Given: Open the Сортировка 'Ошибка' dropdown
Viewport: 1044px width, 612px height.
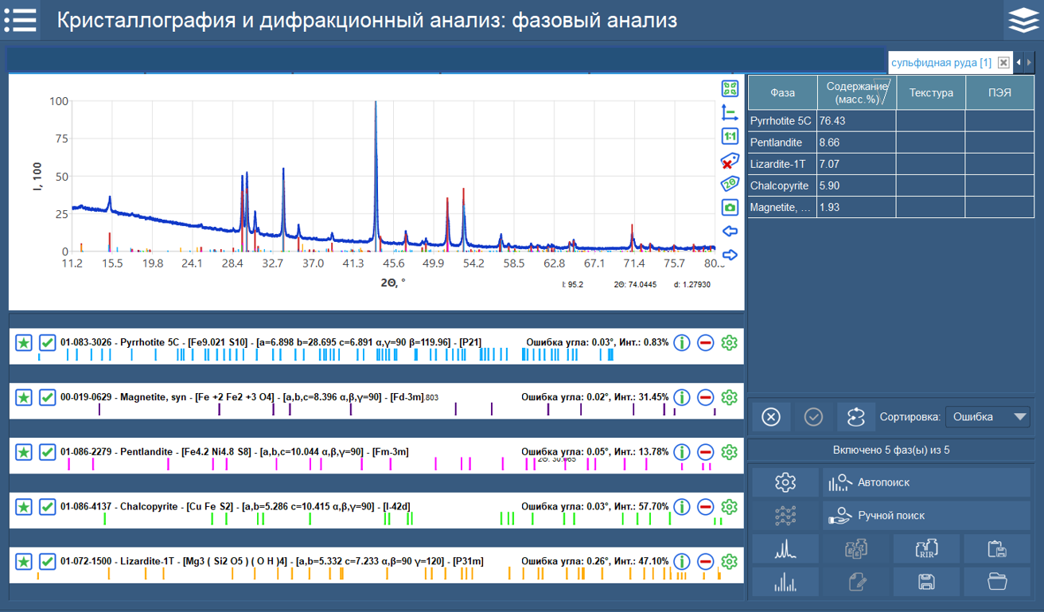Looking at the screenshot, I should pos(987,416).
